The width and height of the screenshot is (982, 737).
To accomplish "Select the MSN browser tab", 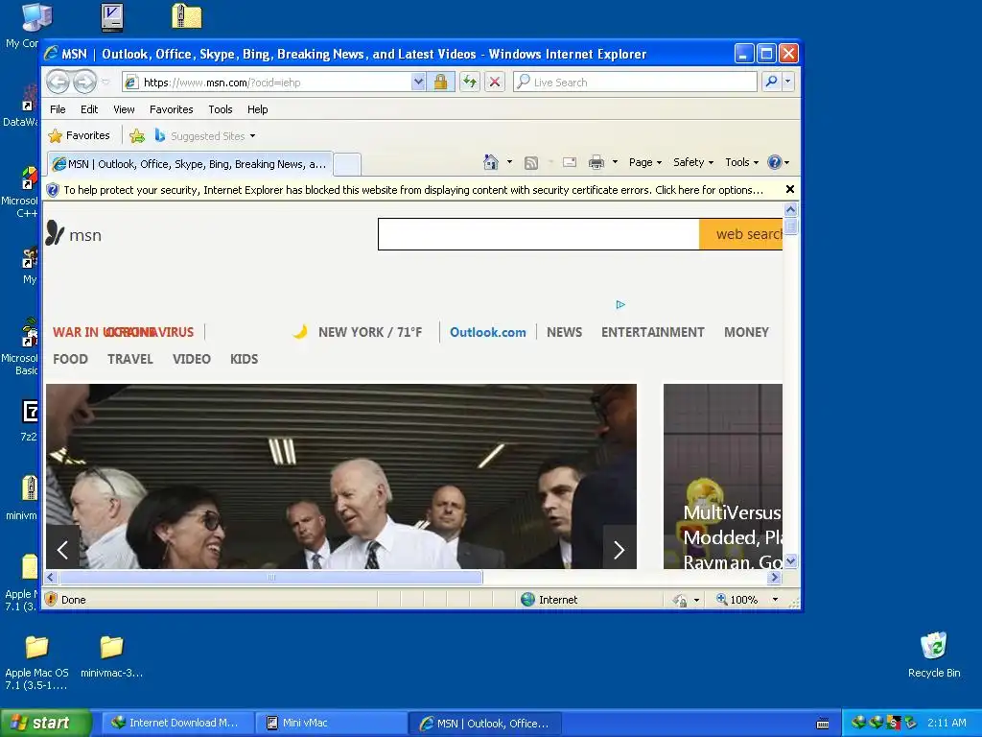I will pyautogui.click(x=190, y=163).
